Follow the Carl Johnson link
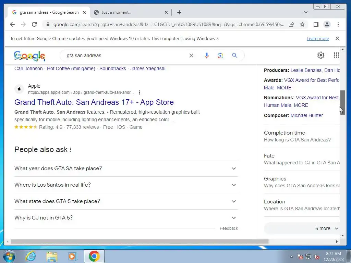The image size is (351, 263). 28,68
